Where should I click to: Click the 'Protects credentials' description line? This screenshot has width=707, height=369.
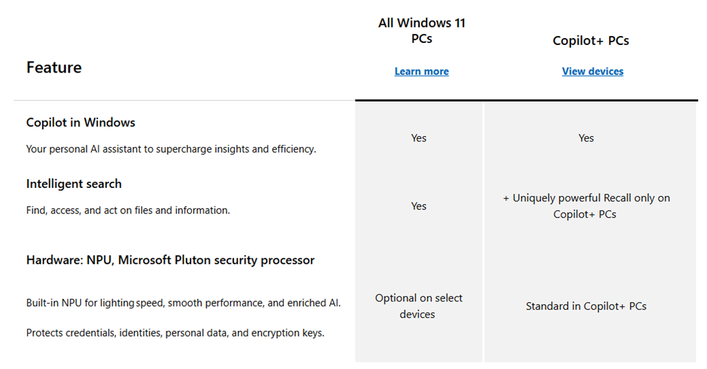175,332
